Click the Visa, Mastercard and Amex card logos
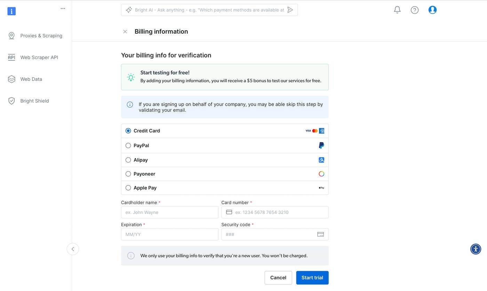This screenshot has width=487, height=291. pyautogui.click(x=315, y=131)
